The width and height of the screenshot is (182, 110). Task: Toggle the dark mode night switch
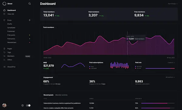[x=28, y=105]
